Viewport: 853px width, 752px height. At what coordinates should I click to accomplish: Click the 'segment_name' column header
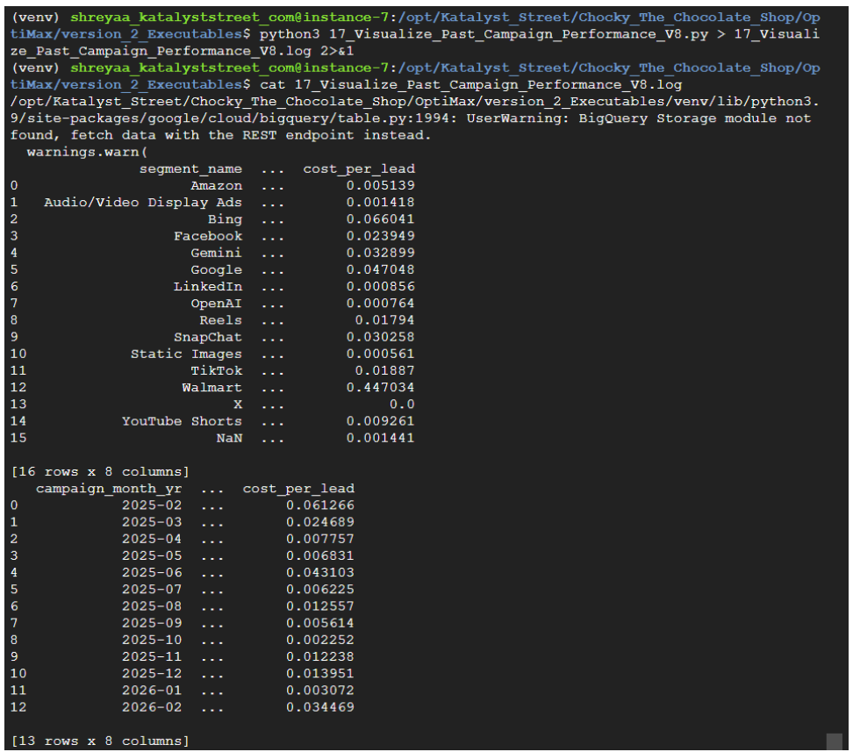coord(190,169)
